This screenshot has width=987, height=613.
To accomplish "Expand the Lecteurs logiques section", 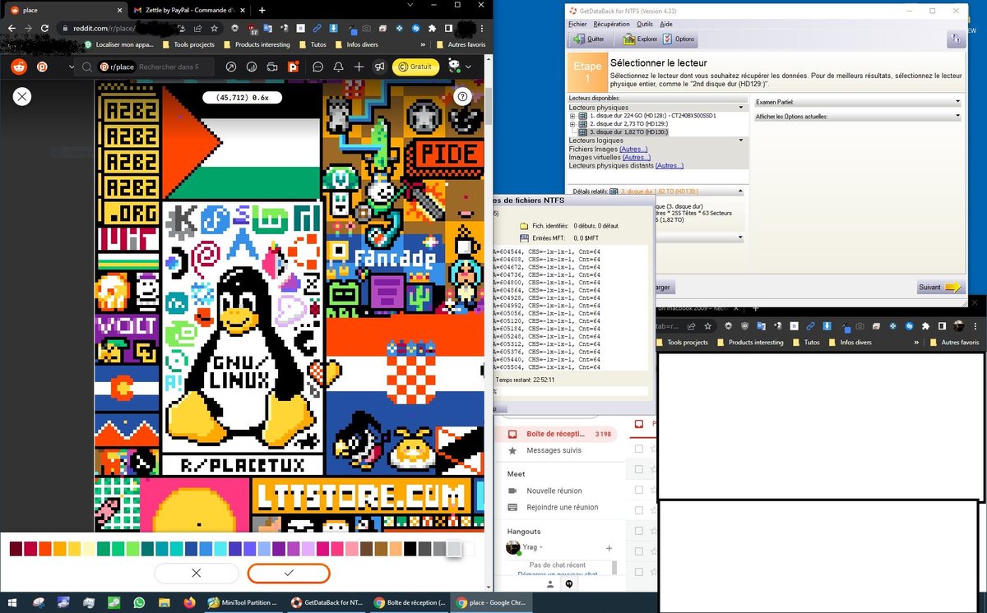I will [x=743, y=141].
